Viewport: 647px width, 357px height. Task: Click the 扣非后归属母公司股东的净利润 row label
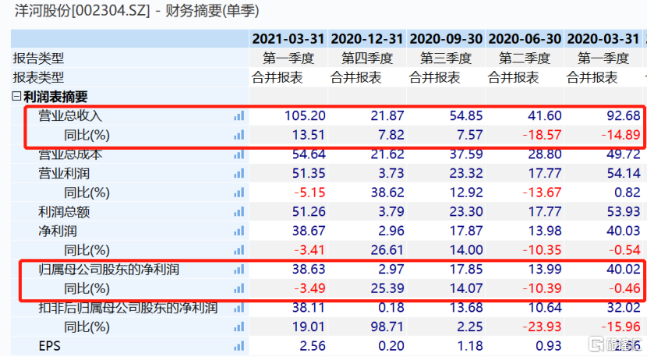[x=128, y=308]
